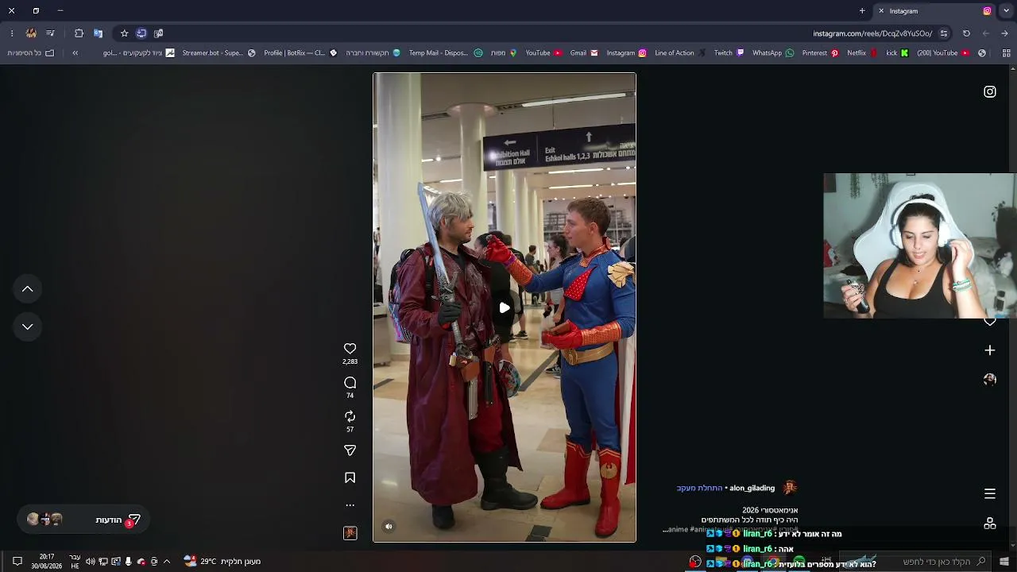Switch input language via HE indicator

tap(75, 562)
